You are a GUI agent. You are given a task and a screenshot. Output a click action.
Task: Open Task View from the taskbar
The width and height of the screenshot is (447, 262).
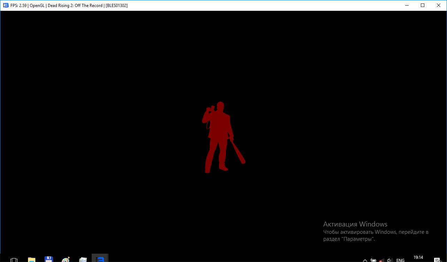pyautogui.click(x=14, y=260)
